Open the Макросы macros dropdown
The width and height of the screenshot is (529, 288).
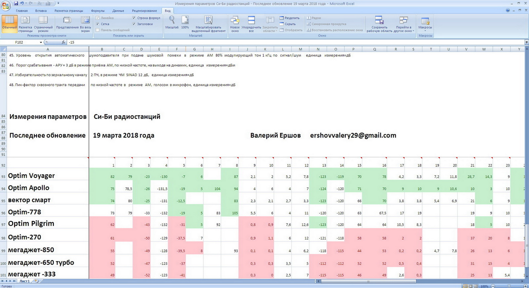pyautogui.click(x=425, y=24)
